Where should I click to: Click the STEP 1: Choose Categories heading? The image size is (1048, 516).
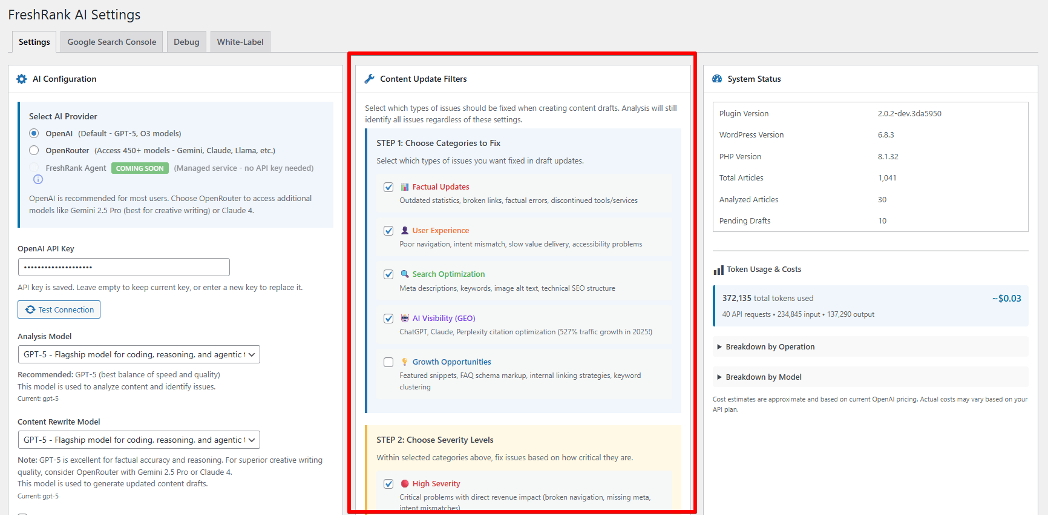click(x=438, y=143)
